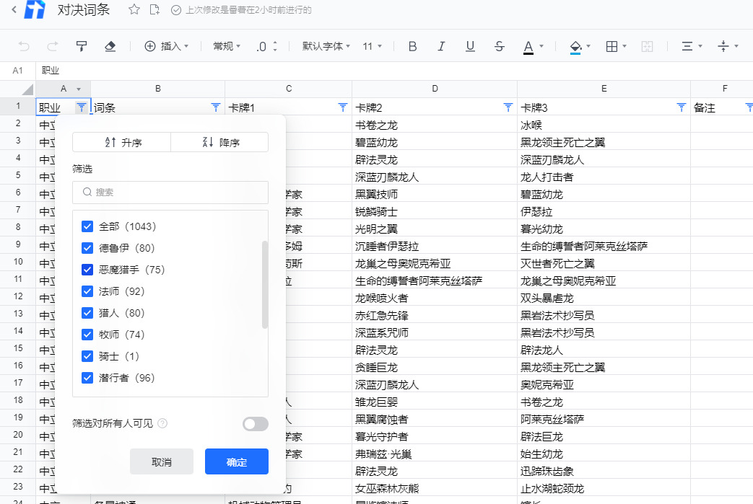Image resolution: width=753 pixels, height=504 pixels.
Task: Toggle 筛选对所有人可见 switch
Action: 256,424
